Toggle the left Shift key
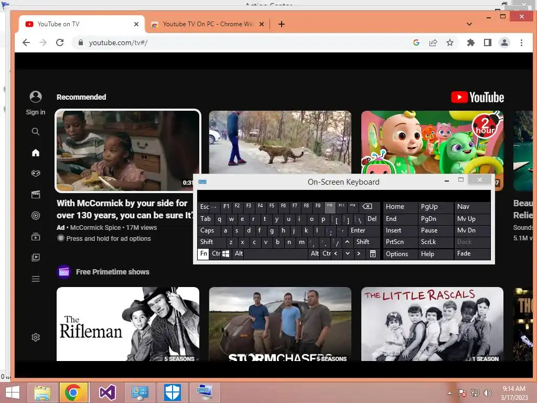Image resolution: width=537 pixels, height=403 pixels. pos(212,242)
